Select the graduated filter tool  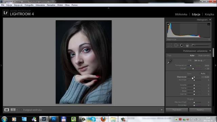click(x=187, y=45)
